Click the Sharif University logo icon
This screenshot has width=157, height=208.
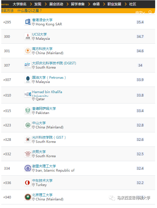coord(28,168)
